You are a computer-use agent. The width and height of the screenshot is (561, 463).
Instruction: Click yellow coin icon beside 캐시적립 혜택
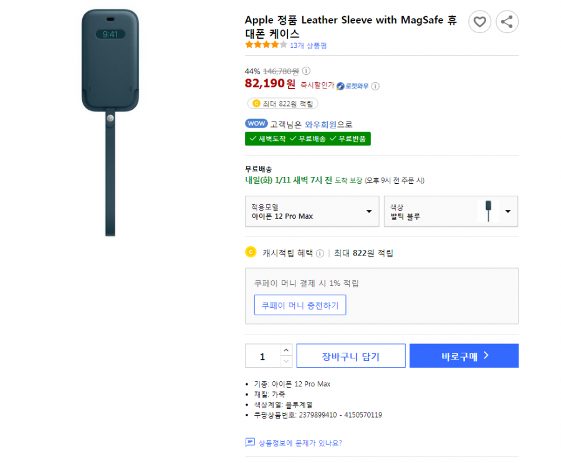[x=251, y=252]
